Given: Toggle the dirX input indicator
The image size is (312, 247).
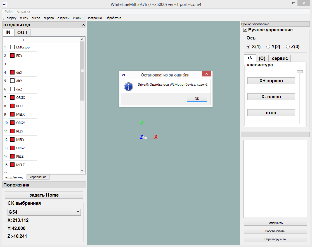Looking at the screenshot, I should click(12, 72).
